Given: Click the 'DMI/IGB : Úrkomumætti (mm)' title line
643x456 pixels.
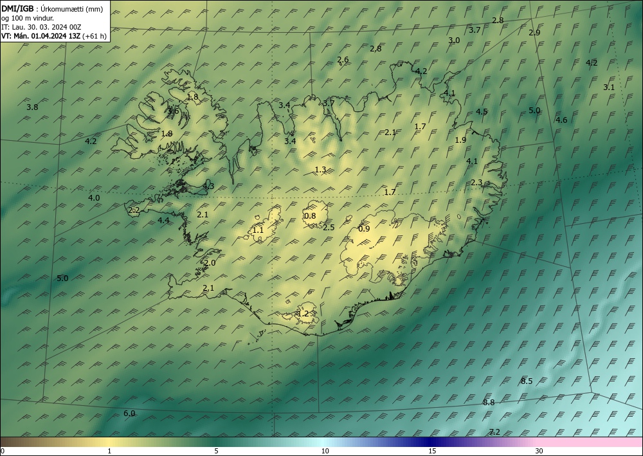Looking at the screenshot, I should [52, 9].
